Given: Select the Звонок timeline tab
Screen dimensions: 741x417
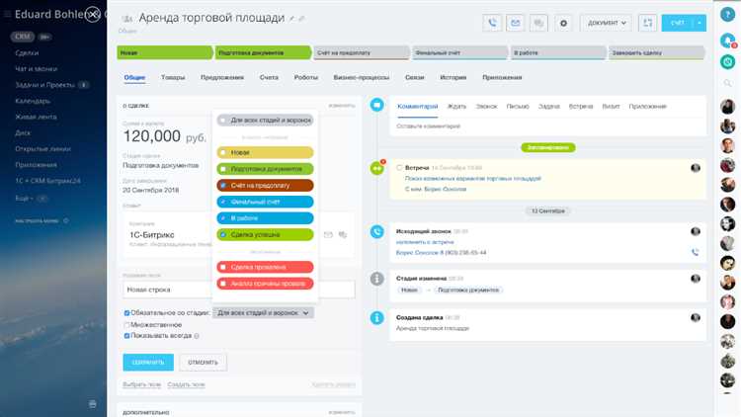Looking at the screenshot, I should click(x=486, y=107).
